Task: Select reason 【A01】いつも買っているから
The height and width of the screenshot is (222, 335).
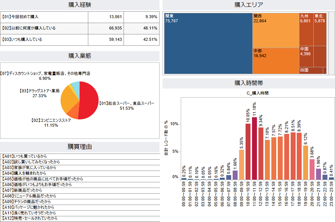Action: 80,156
